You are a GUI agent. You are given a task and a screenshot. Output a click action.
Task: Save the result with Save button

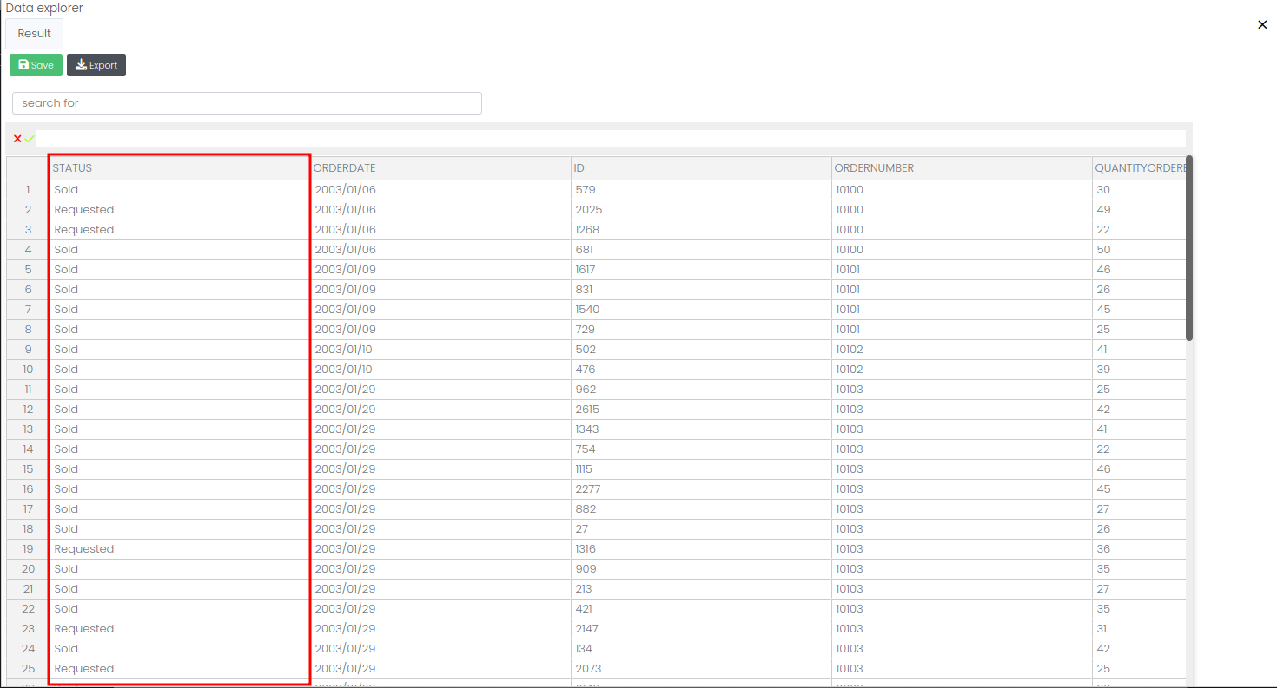point(36,65)
